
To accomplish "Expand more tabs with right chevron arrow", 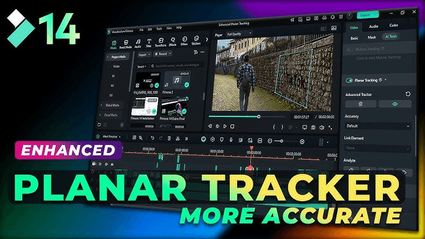I will click(207, 40).
